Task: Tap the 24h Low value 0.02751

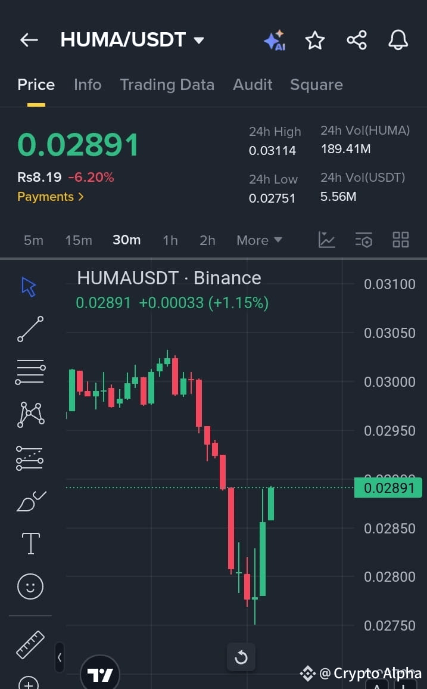Action: coord(272,198)
